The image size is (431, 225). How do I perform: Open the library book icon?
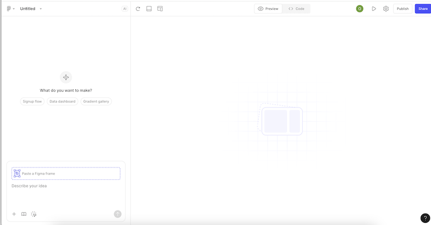(x=24, y=214)
